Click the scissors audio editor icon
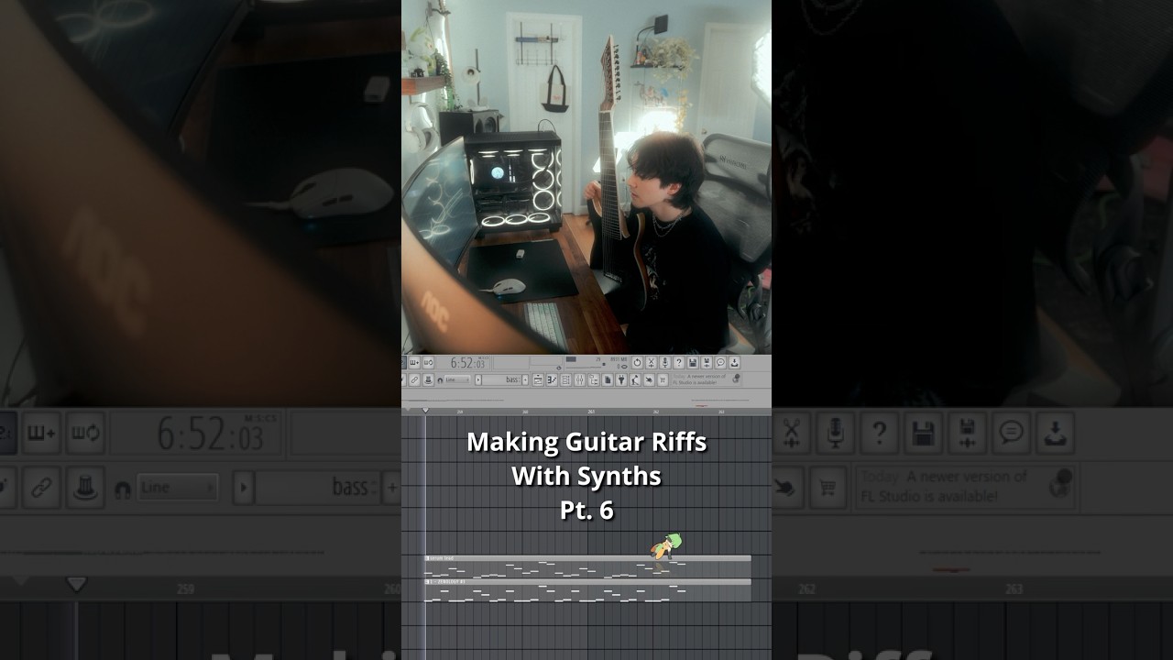 coord(651,362)
